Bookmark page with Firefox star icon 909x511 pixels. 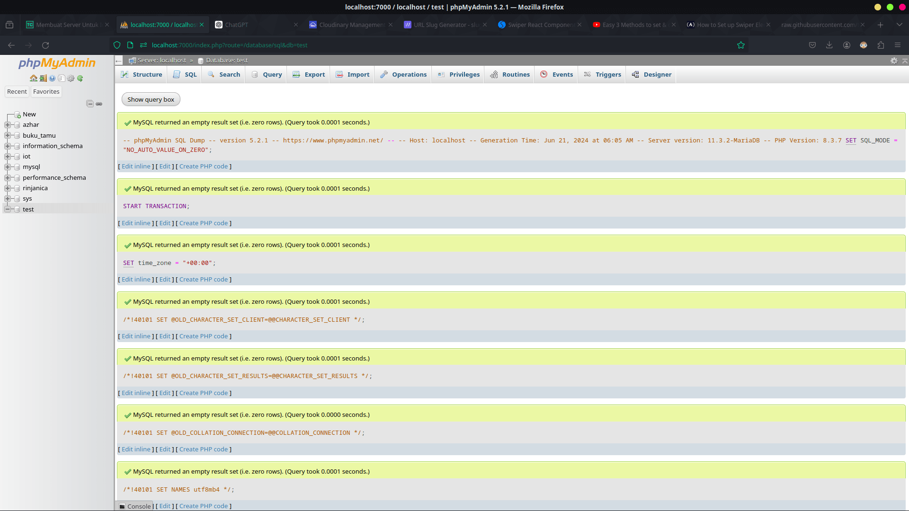pyautogui.click(x=741, y=45)
